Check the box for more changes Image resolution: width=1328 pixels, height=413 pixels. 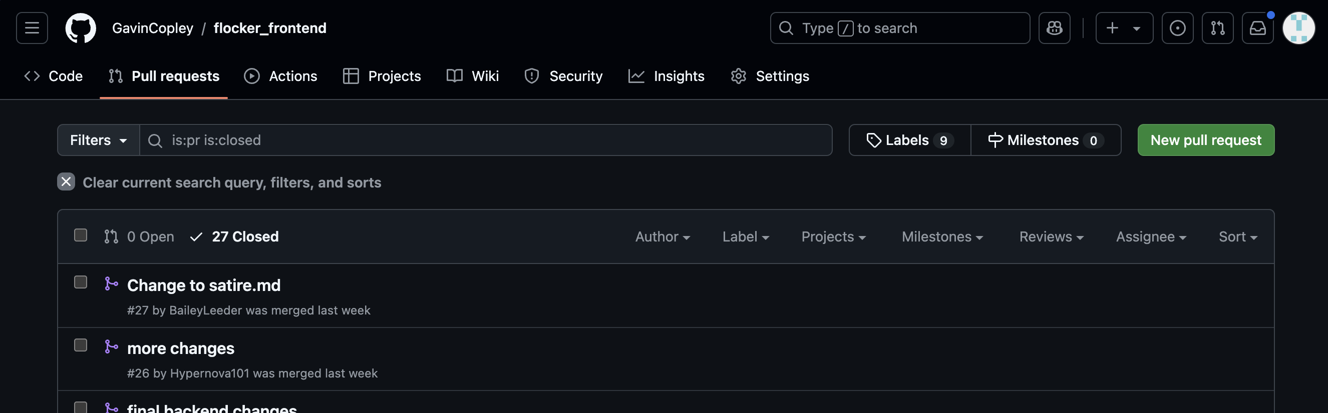81,345
